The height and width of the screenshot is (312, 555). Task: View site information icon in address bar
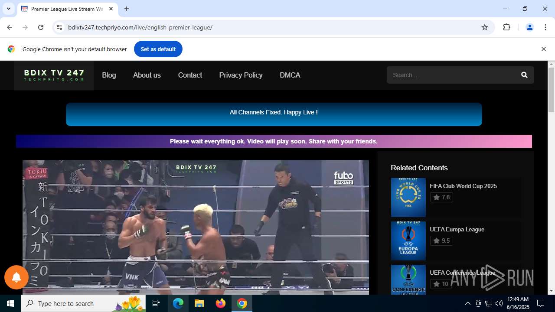point(59,27)
